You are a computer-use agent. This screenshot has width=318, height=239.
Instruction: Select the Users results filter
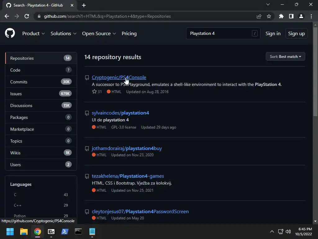[x=41, y=164]
